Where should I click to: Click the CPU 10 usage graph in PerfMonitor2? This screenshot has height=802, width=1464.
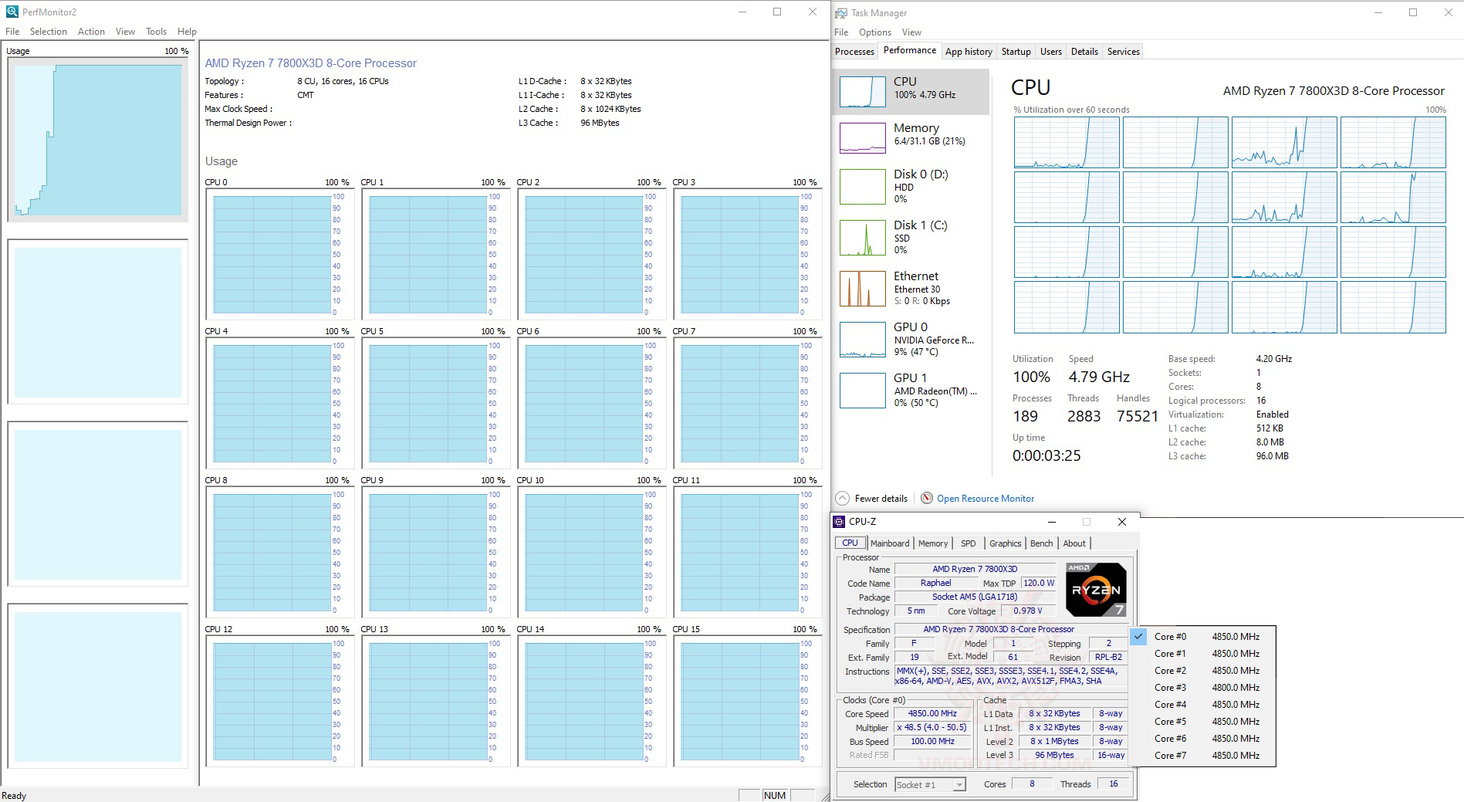point(591,552)
